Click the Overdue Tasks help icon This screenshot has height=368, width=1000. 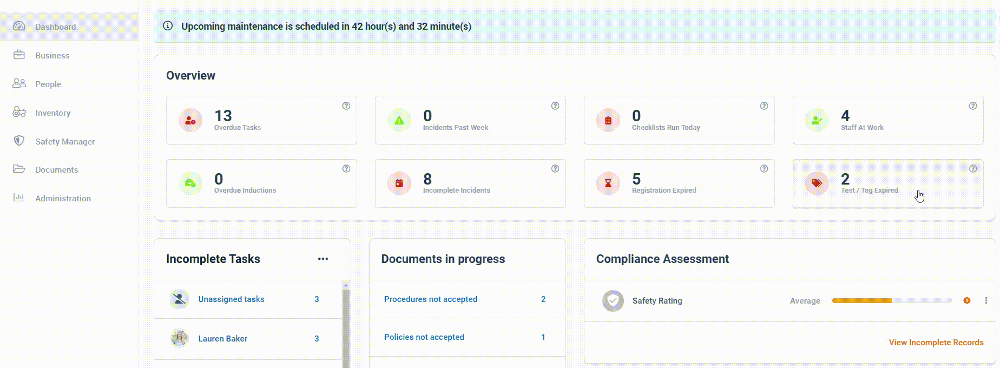click(346, 106)
